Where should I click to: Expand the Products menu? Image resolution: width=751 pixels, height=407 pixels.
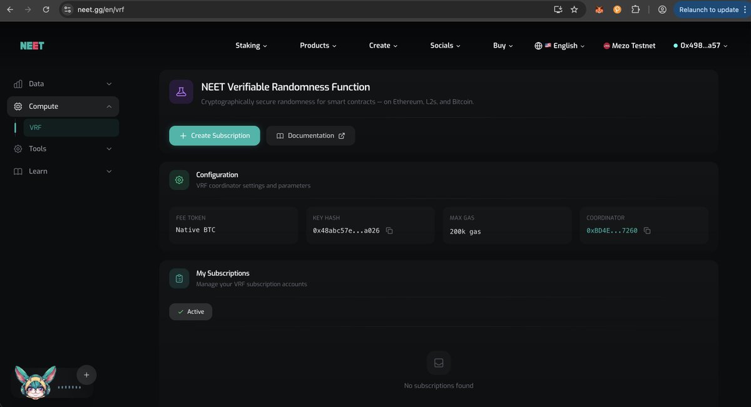coord(318,46)
